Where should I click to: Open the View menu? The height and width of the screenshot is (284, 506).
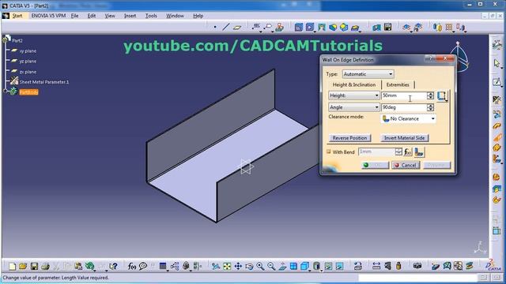click(x=110, y=16)
